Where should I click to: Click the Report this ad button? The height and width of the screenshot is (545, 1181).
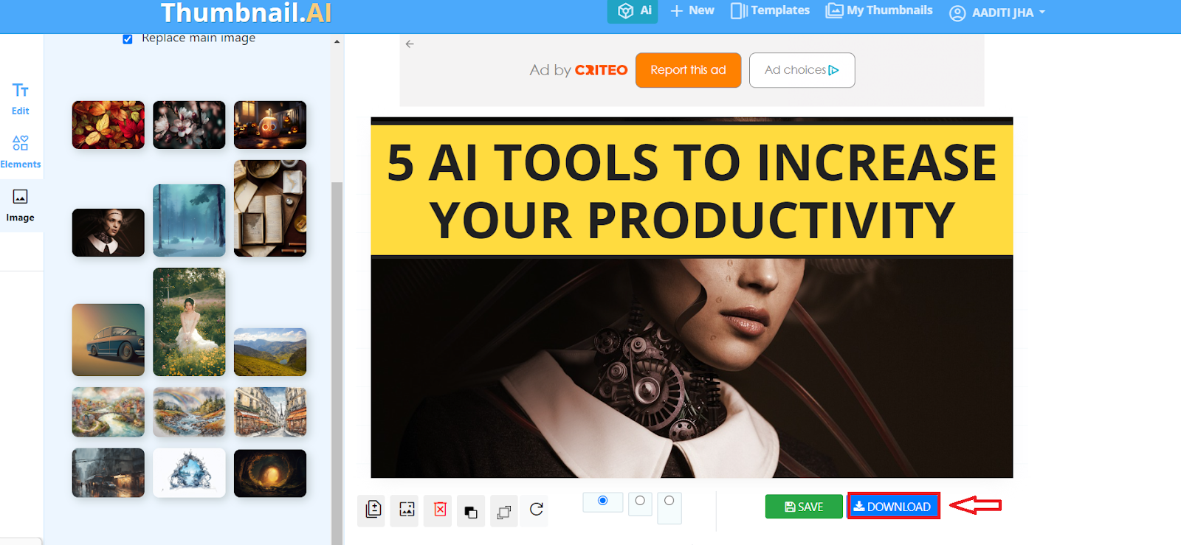pos(688,70)
